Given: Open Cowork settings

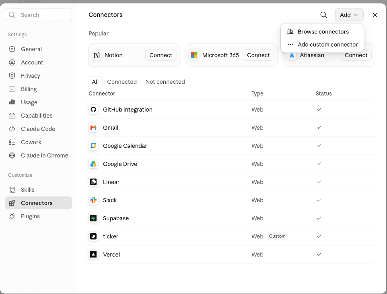Looking at the screenshot, I should pyautogui.click(x=38, y=142).
